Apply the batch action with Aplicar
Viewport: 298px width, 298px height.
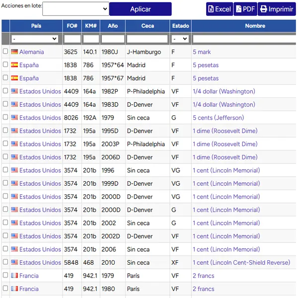coord(141,9)
